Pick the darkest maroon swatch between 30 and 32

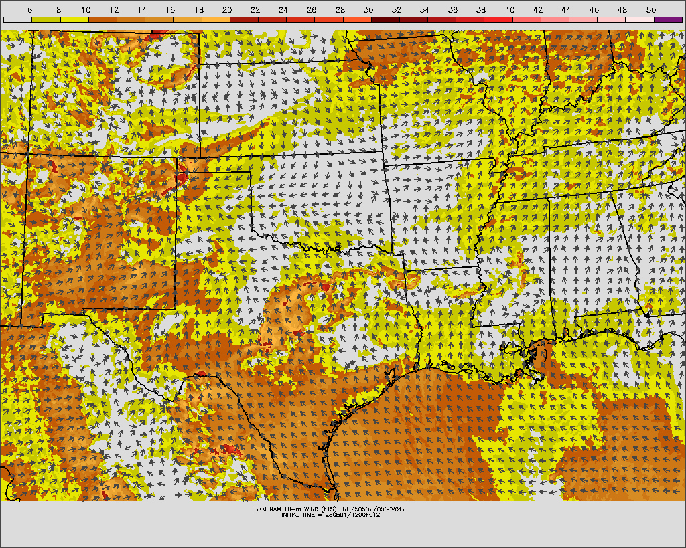pos(385,19)
